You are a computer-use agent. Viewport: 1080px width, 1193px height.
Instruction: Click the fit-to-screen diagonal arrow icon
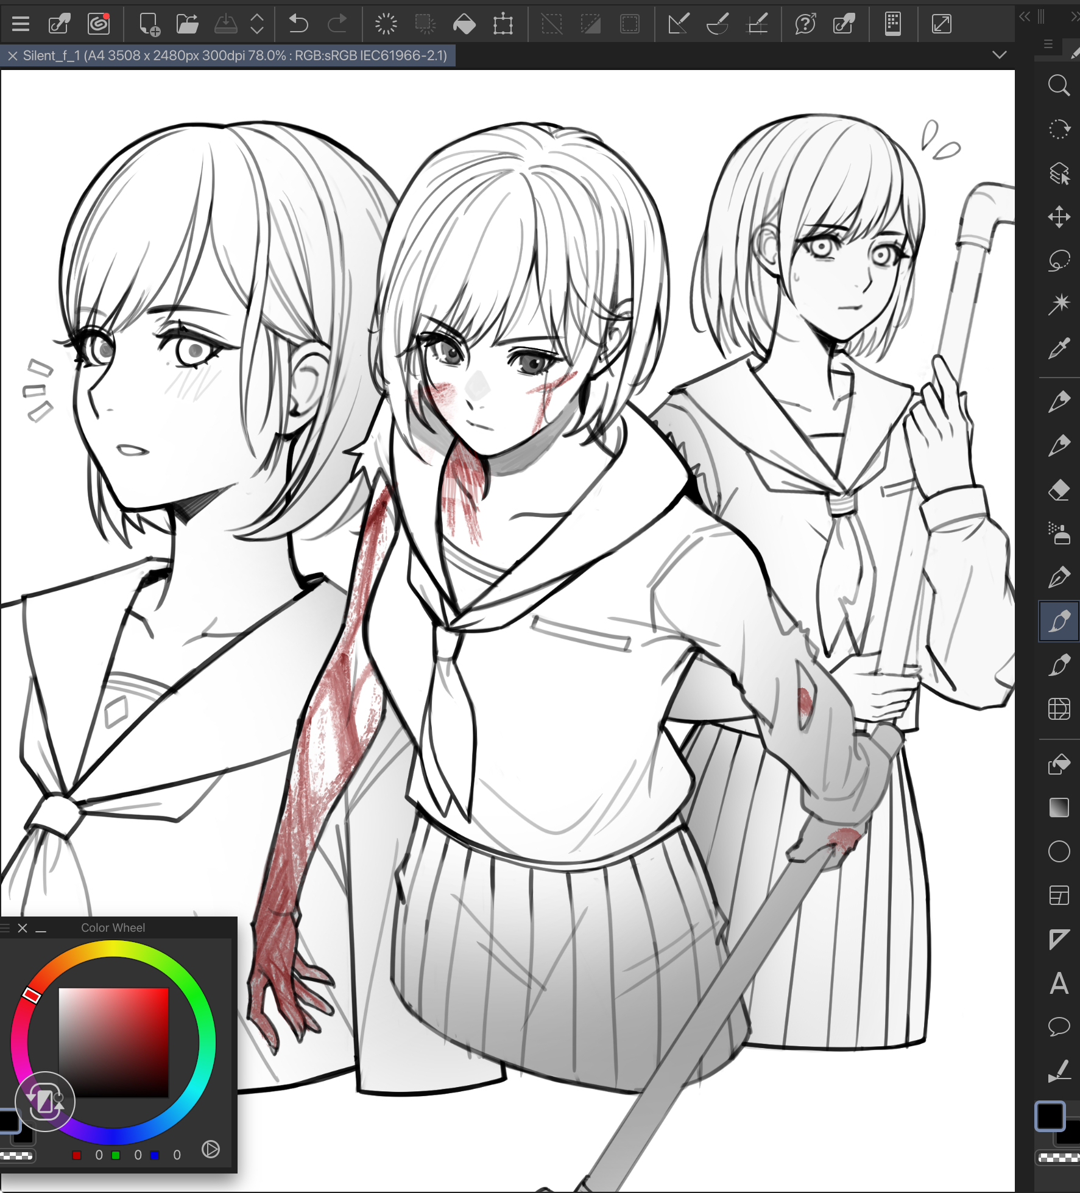pyautogui.click(x=941, y=24)
